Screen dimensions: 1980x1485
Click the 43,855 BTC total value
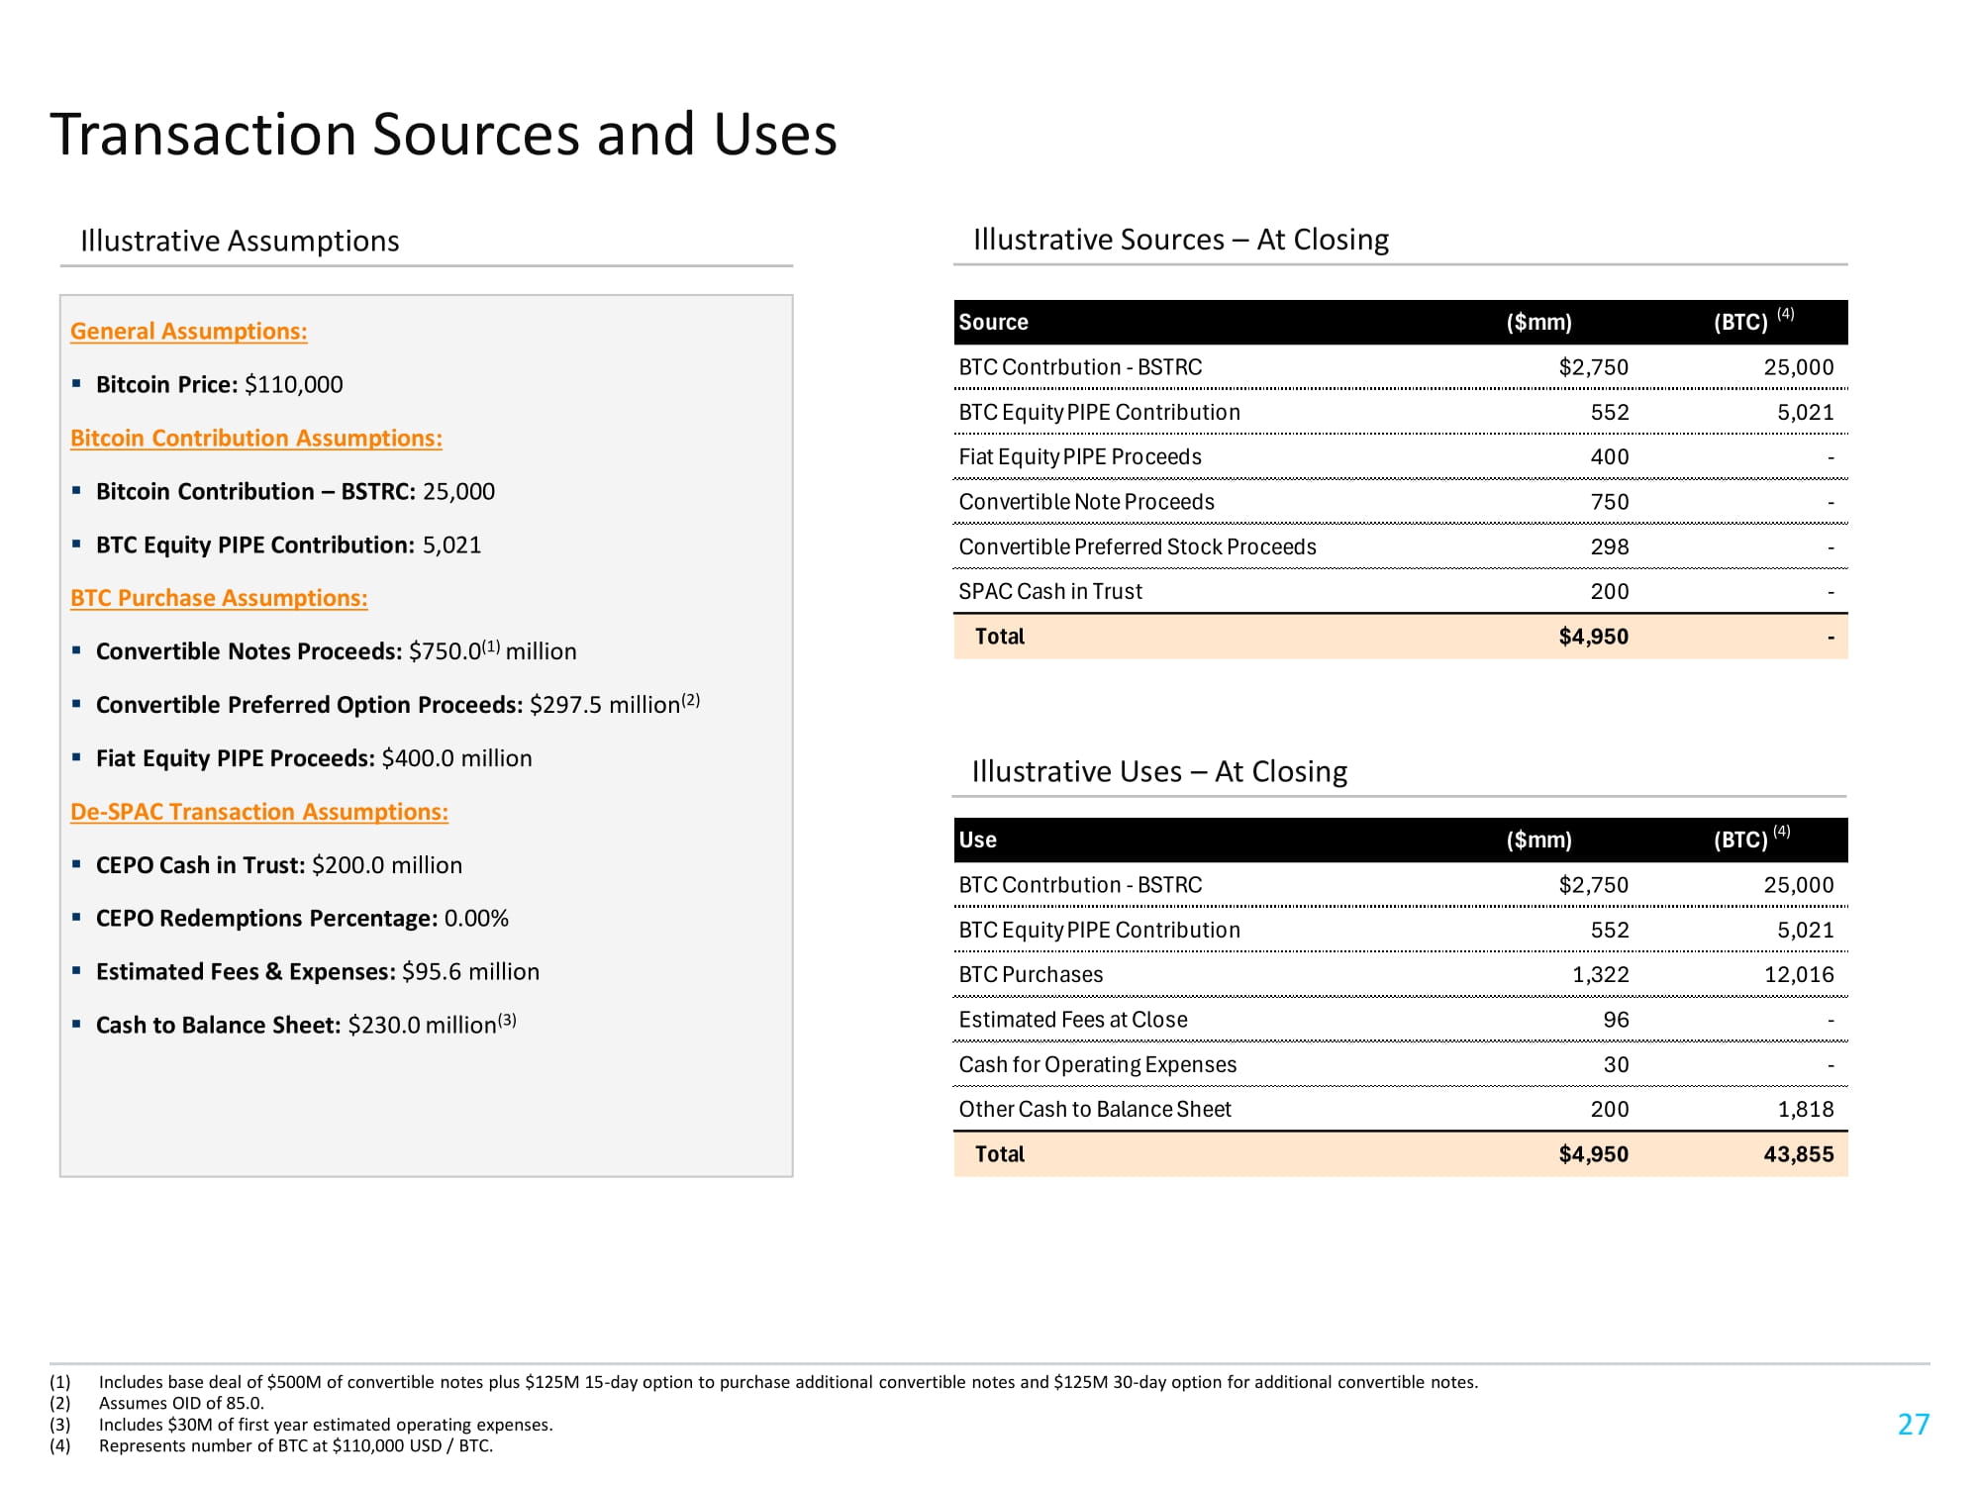point(1798,1154)
